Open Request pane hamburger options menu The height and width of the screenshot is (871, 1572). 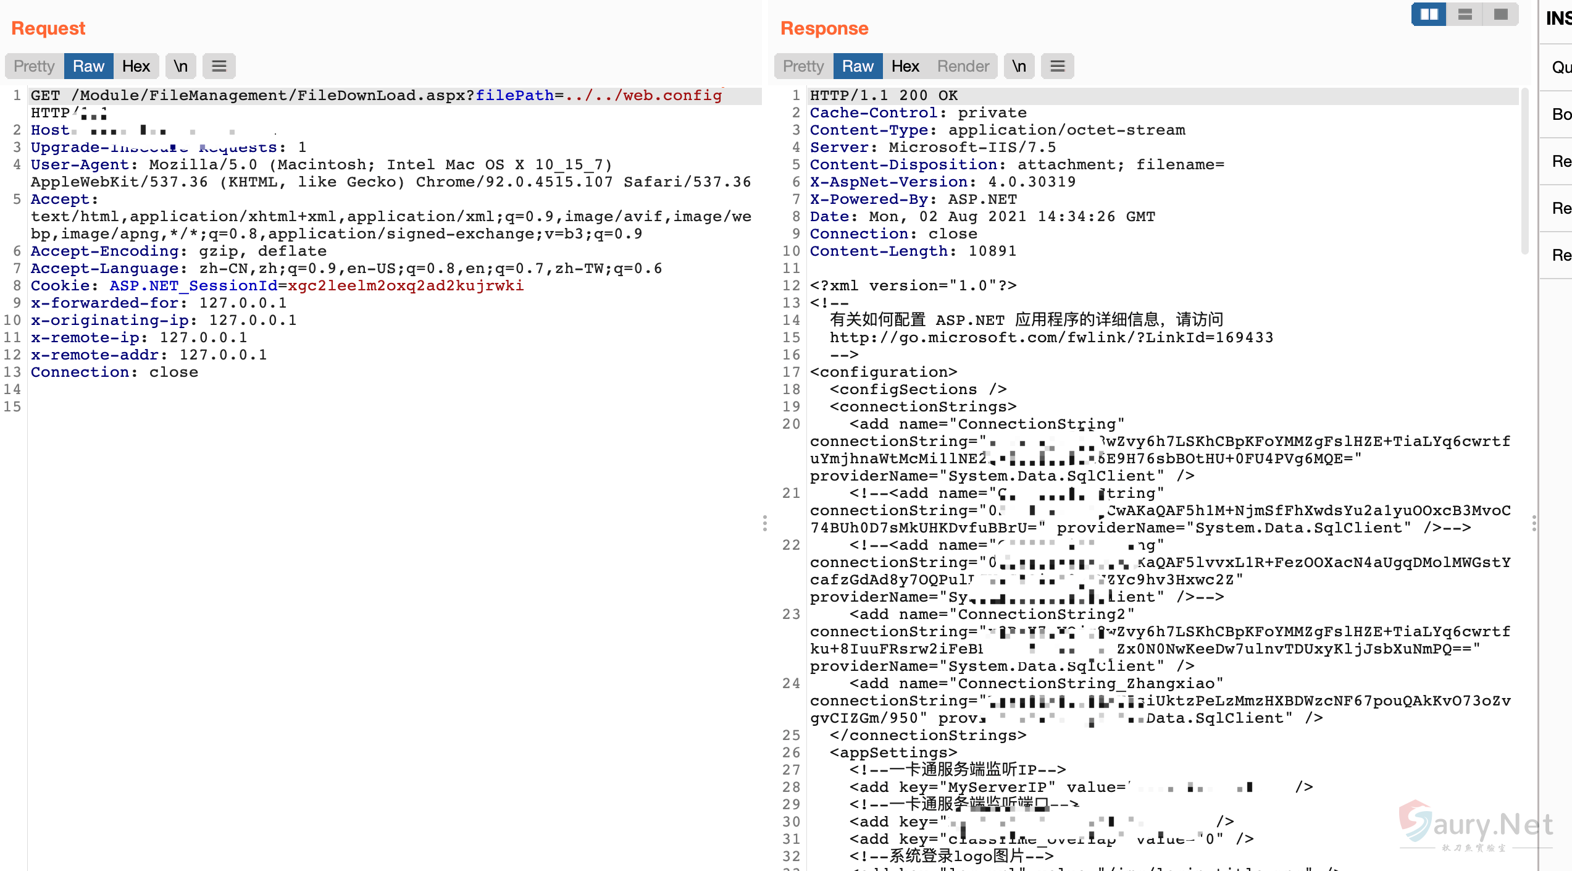coord(219,66)
